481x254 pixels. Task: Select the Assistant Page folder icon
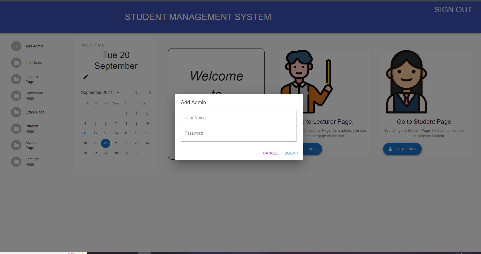(x=16, y=145)
